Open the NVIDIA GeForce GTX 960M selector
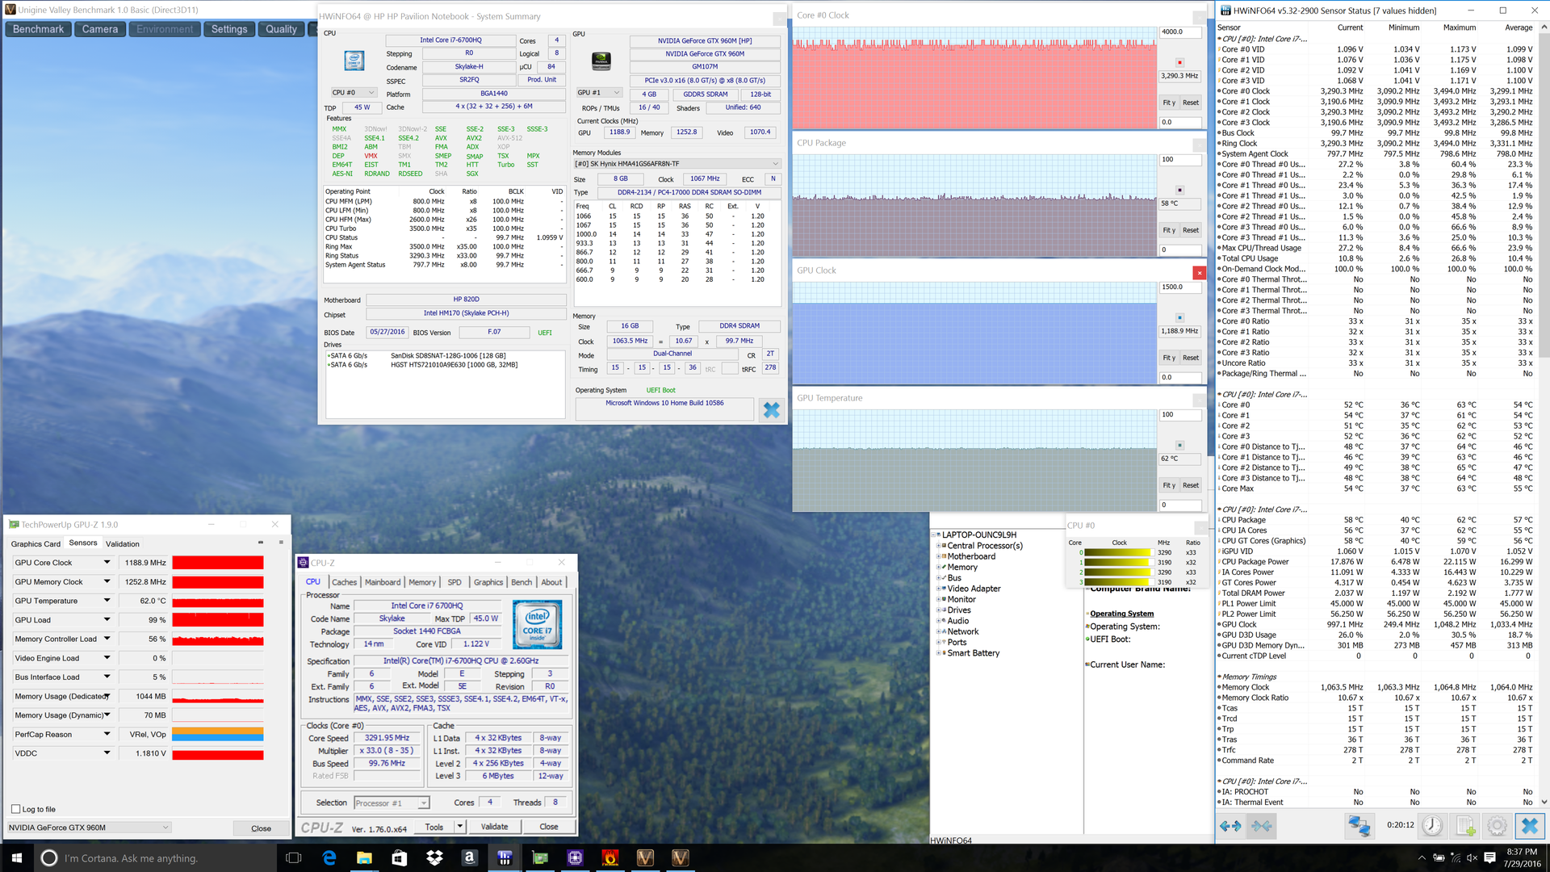1550x872 pixels. [89, 828]
